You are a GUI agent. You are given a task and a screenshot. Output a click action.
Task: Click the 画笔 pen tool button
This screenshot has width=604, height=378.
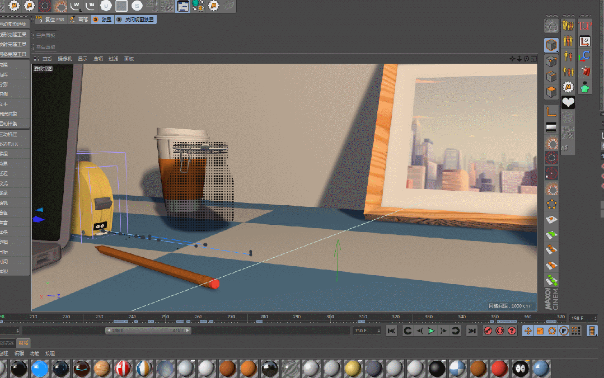point(79,19)
